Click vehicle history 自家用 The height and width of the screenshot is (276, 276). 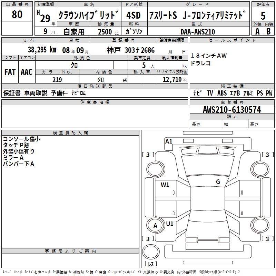(x=74, y=32)
